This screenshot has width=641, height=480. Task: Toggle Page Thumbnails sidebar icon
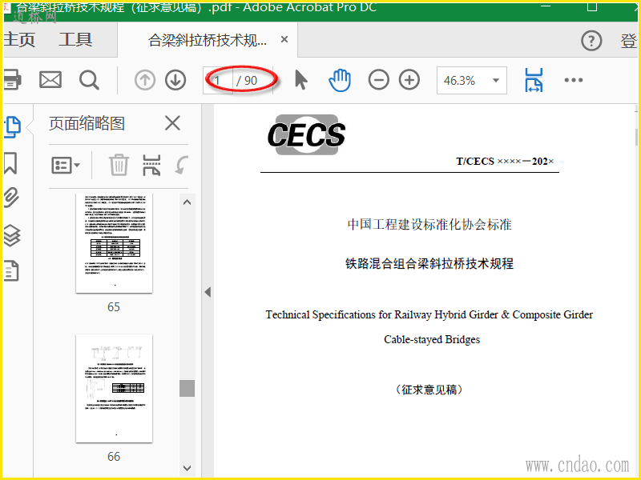pyautogui.click(x=12, y=127)
